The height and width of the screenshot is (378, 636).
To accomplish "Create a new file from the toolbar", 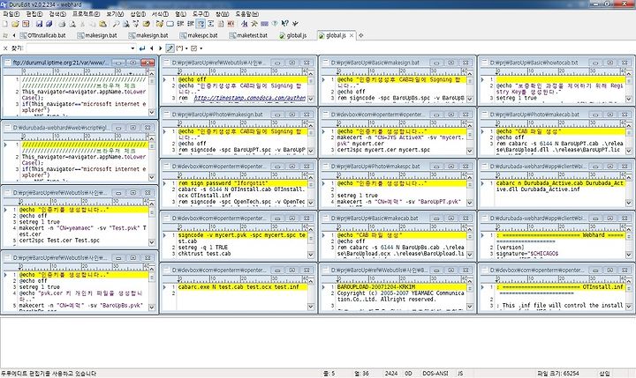I will [5, 24].
